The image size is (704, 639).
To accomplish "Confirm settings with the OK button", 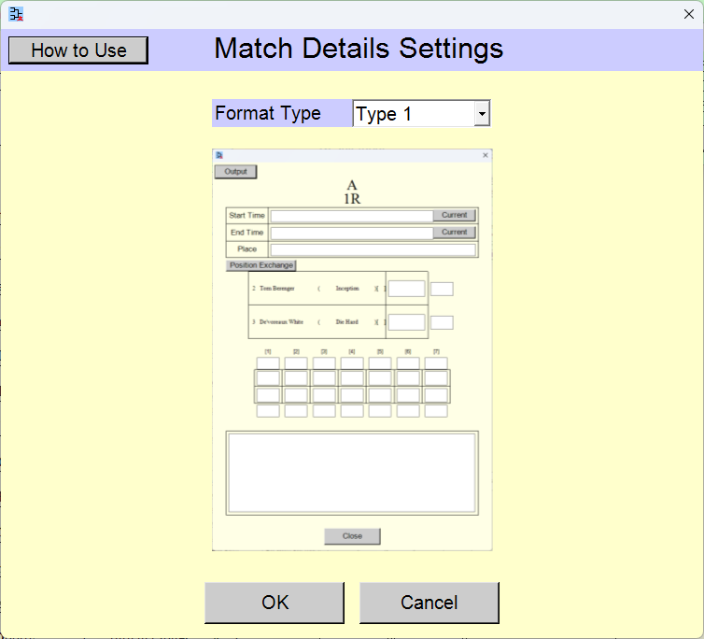I will click(275, 603).
